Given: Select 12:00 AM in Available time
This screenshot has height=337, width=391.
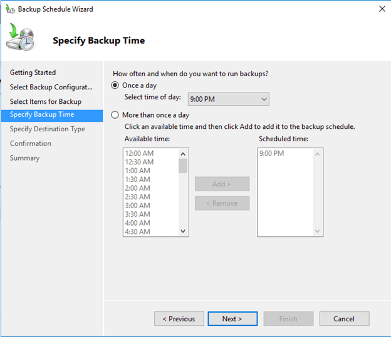Looking at the screenshot, I should click(x=139, y=153).
